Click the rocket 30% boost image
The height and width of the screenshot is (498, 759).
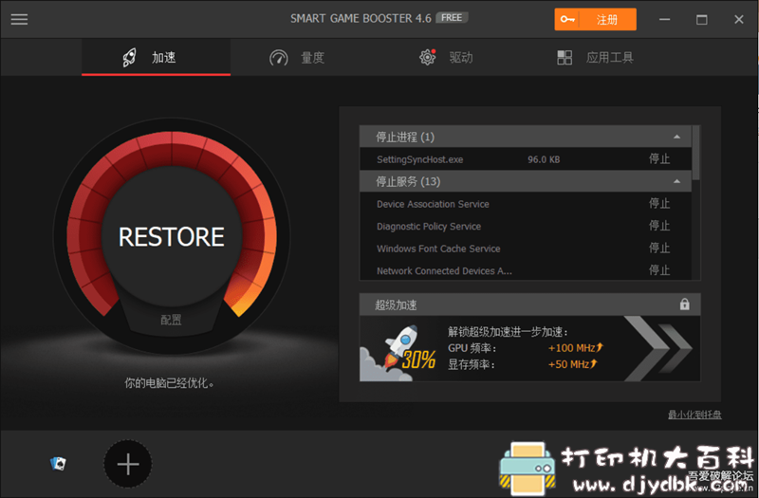[x=399, y=351]
